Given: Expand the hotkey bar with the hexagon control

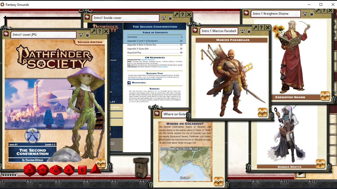Looking at the screenshot, I should click(40, 185).
